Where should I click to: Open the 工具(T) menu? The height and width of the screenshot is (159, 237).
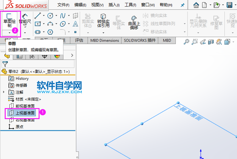(130, 5)
